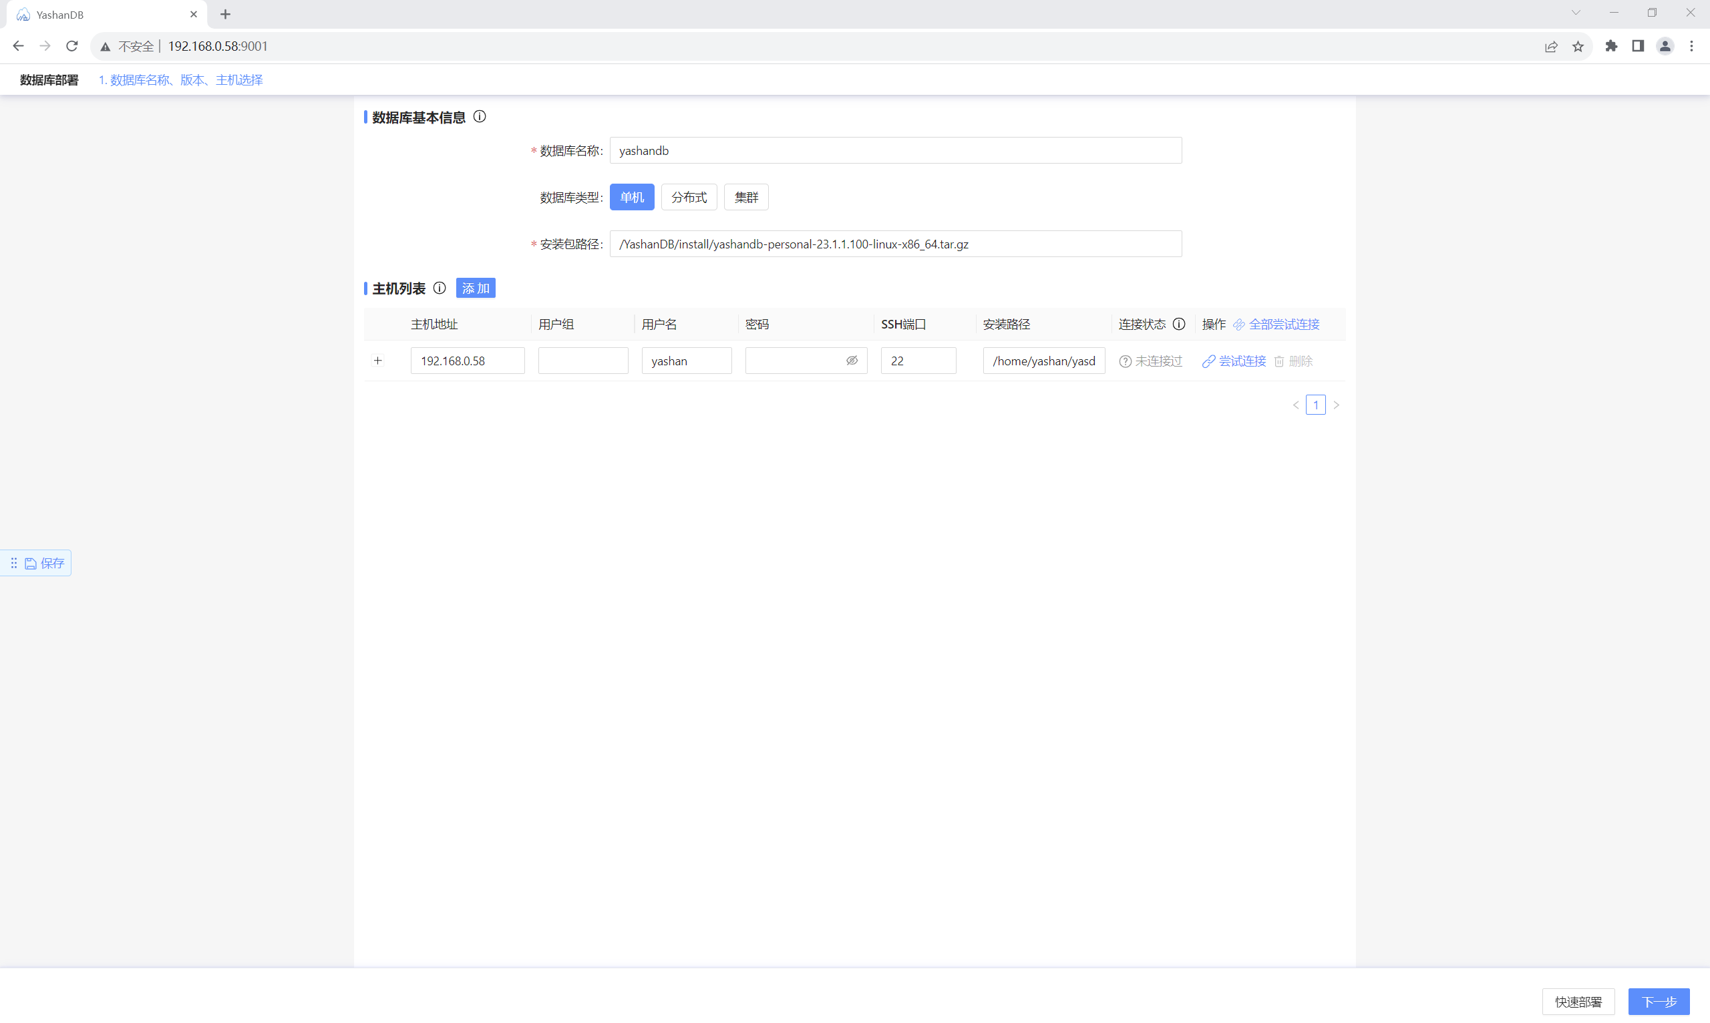Click info icon next to 主机列表
Image resolution: width=1710 pixels, height=1023 pixels.
pos(440,288)
